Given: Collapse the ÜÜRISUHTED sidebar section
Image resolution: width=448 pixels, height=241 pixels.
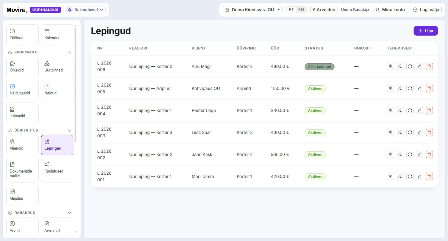Looking at the screenshot, I should [x=69, y=130].
